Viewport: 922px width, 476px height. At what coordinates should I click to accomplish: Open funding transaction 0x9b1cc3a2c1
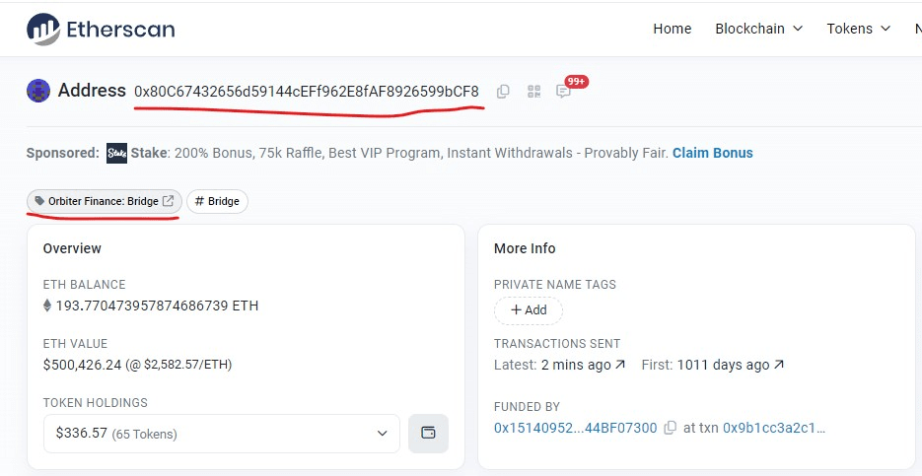coord(774,428)
